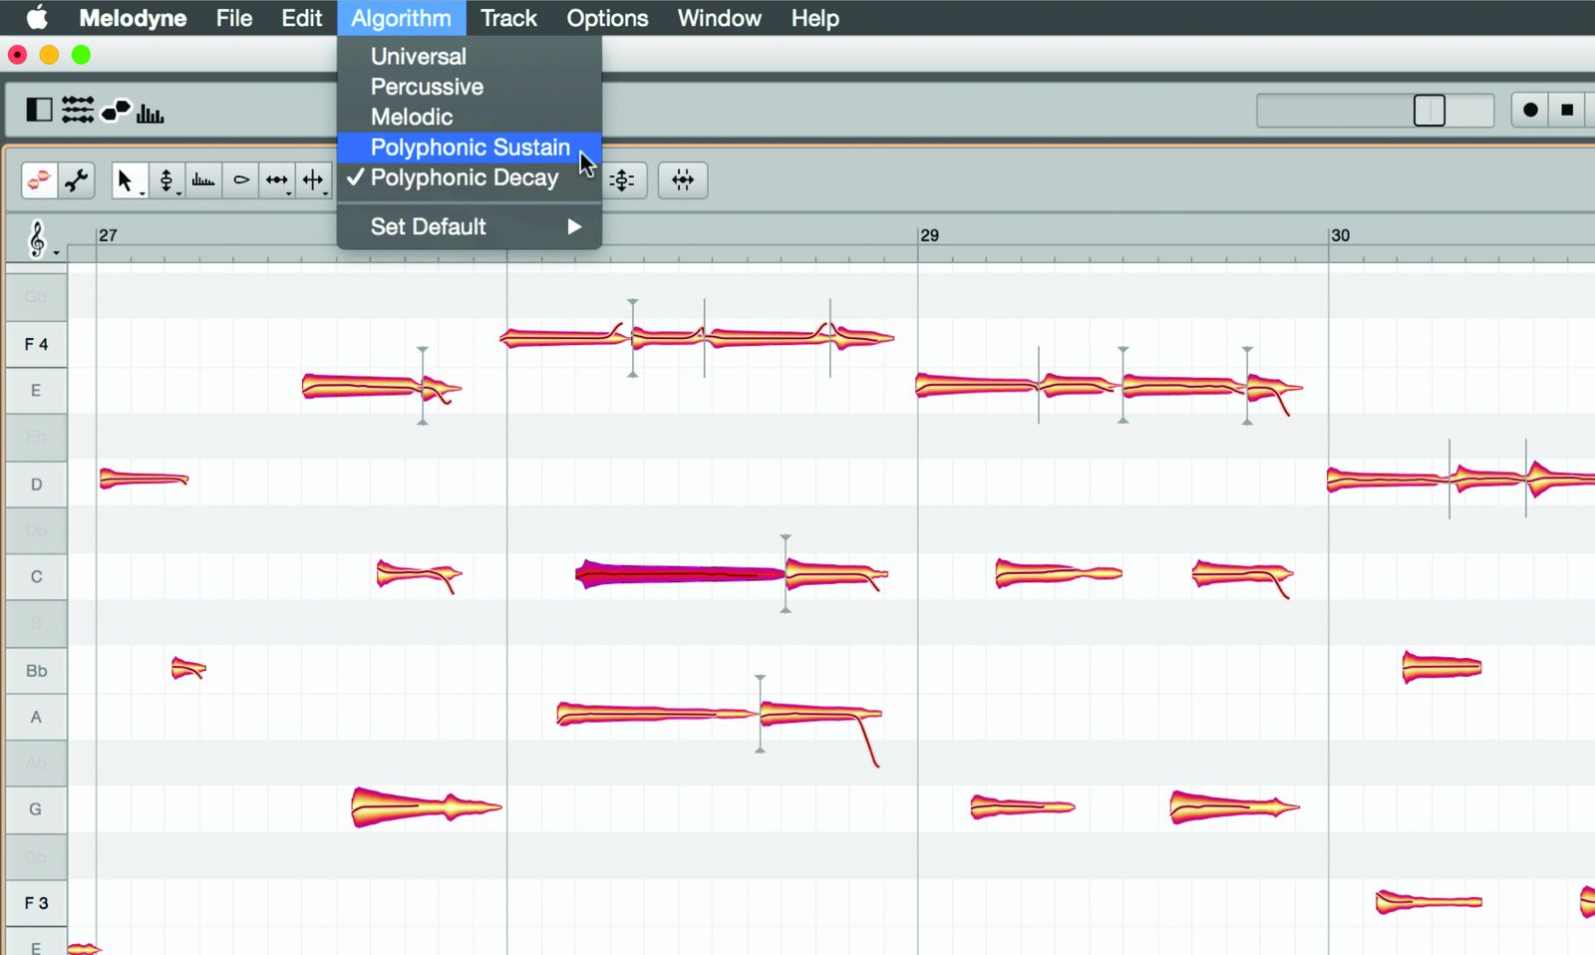Select the D note blob at bar 27

[x=144, y=479]
